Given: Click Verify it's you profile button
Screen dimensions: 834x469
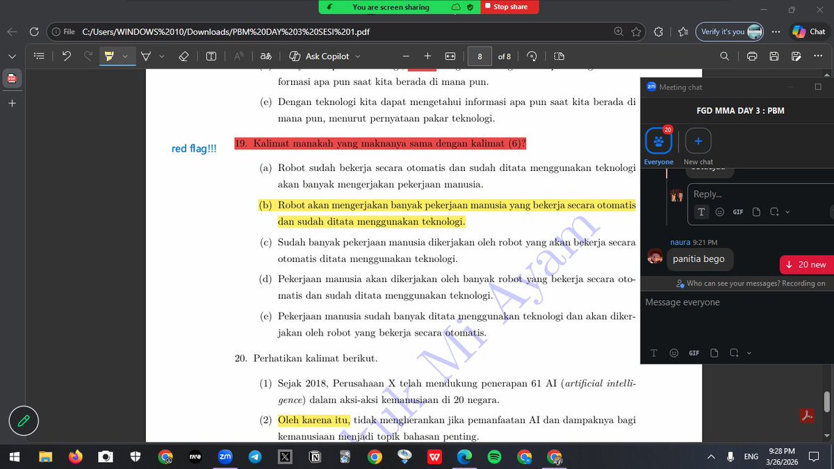Looking at the screenshot, I should (731, 31).
